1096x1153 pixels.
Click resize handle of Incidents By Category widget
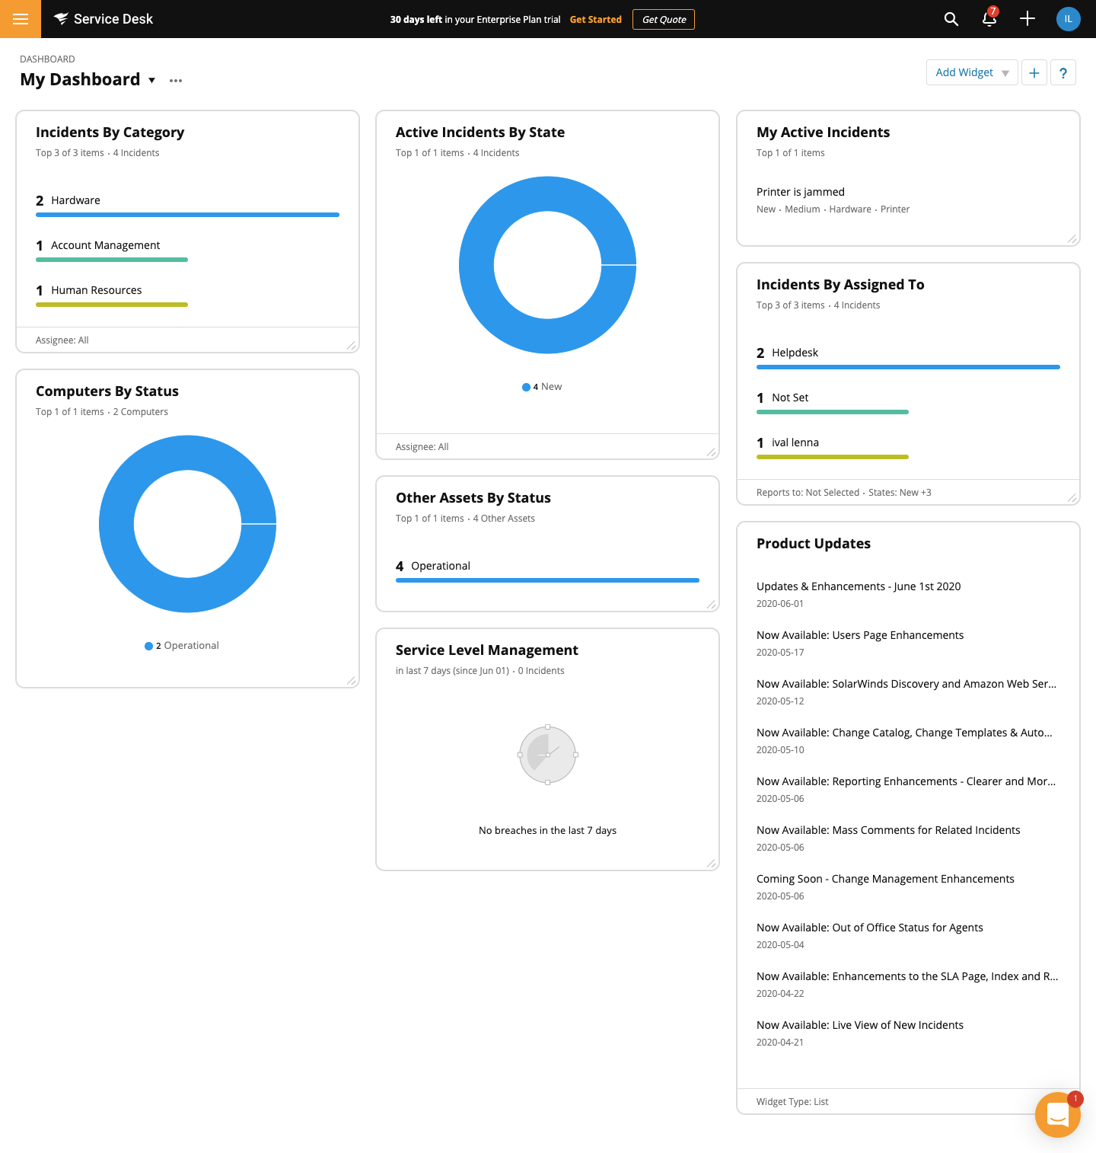click(x=351, y=345)
